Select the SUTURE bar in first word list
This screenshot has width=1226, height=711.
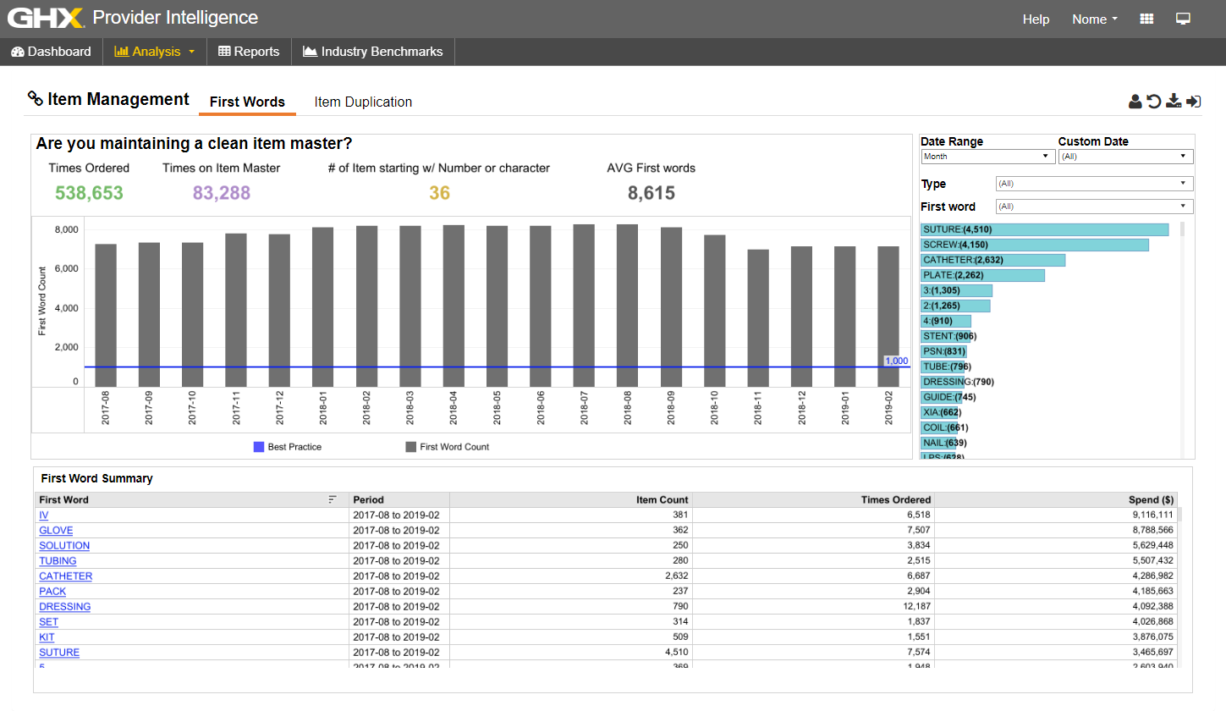1044,229
